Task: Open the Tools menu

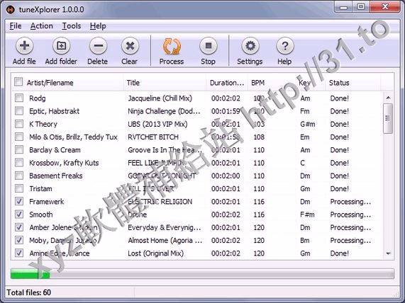Action: pos(72,26)
